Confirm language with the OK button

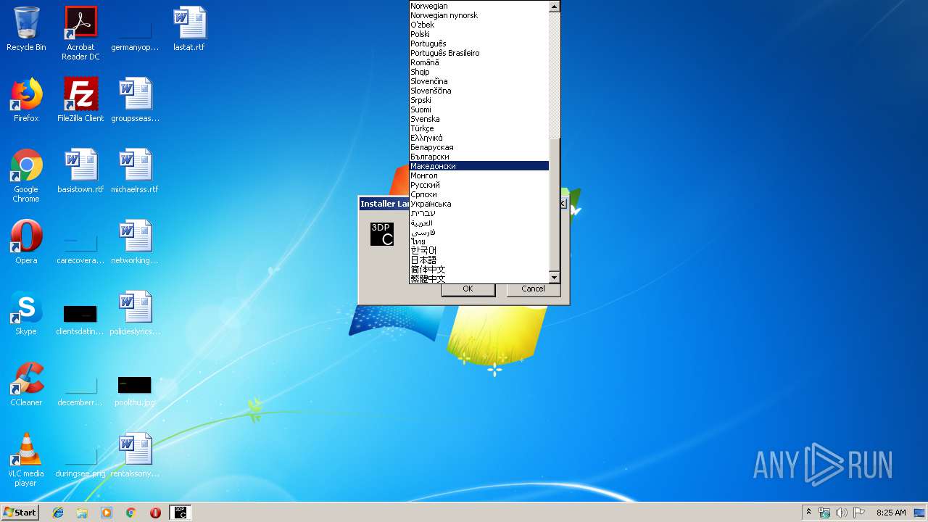click(468, 289)
